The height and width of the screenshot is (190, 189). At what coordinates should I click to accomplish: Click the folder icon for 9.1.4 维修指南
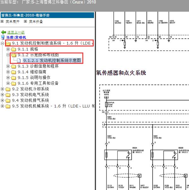click(14, 72)
